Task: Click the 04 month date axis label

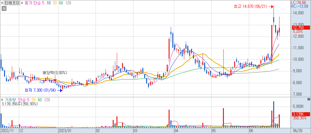Action: (176, 131)
